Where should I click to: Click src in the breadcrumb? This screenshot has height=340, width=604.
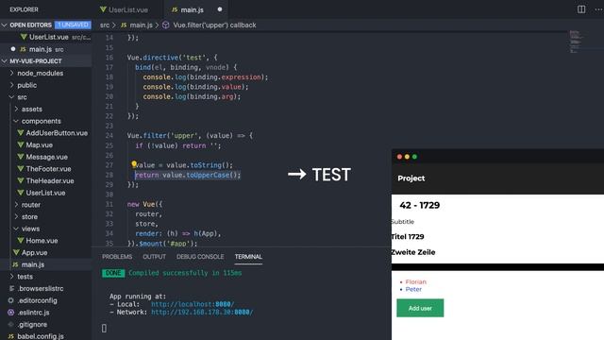(x=105, y=25)
